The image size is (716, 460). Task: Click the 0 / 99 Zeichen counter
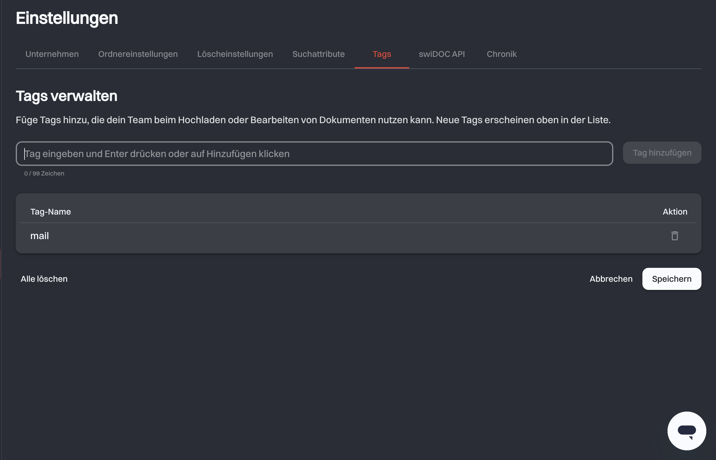[x=44, y=173]
